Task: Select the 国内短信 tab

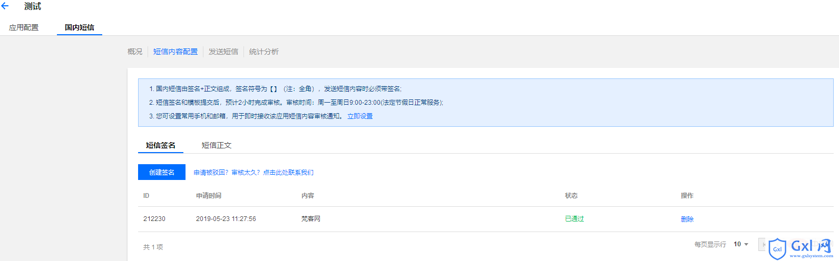Action: [80, 27]
